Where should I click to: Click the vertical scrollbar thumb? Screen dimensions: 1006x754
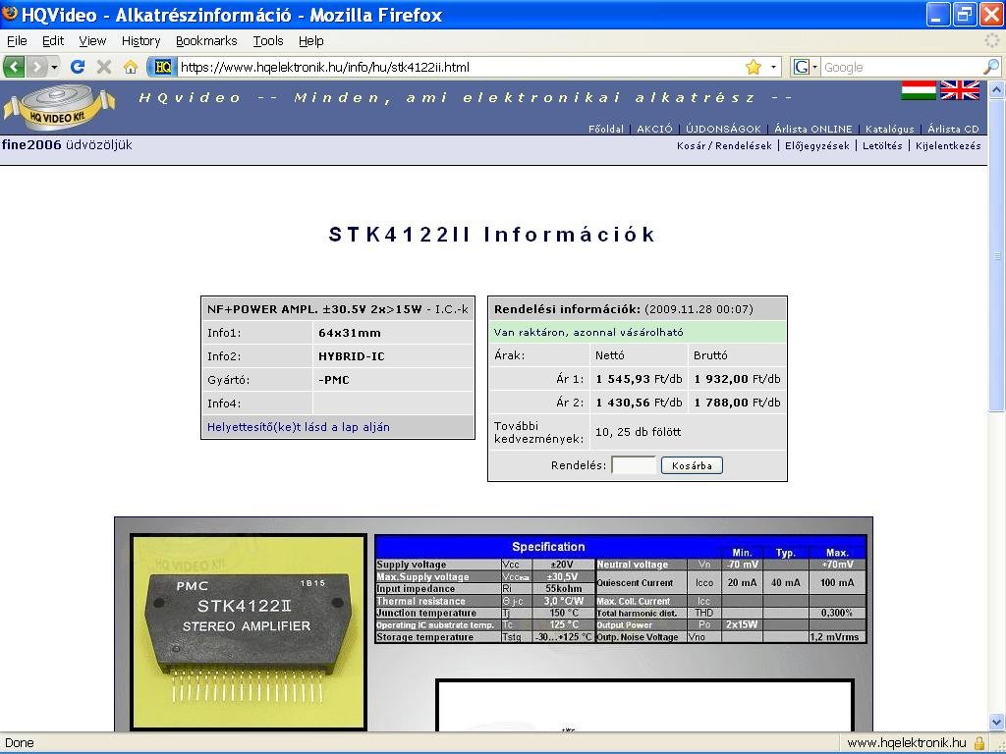tap(996, 255)
